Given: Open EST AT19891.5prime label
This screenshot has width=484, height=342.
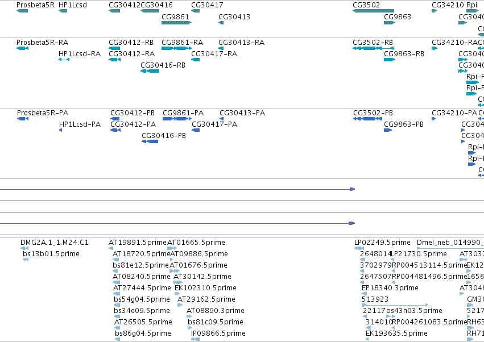Looking at the screenshot, I should click(138, 243).
